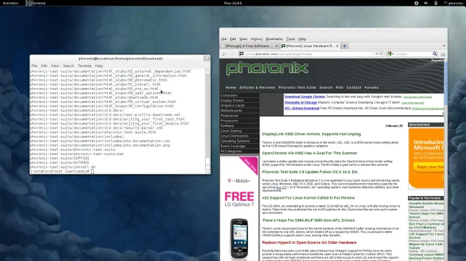Open the URL history dropdown arrow
This screenshot has height=261, width=466.
tap(376, 54)
